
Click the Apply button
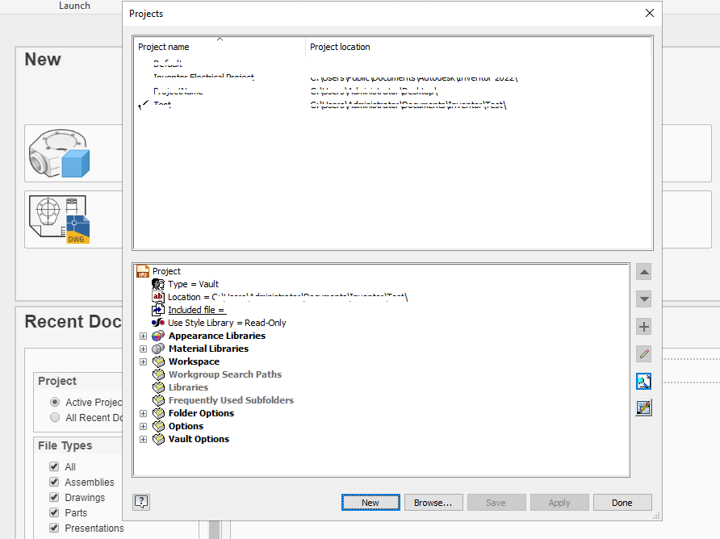pyautogui.click(x=559, y=503)
